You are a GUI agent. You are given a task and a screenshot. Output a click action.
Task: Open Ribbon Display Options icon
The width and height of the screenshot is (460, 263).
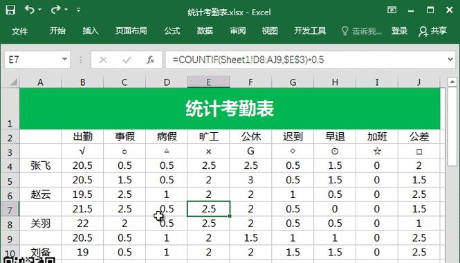392,10
